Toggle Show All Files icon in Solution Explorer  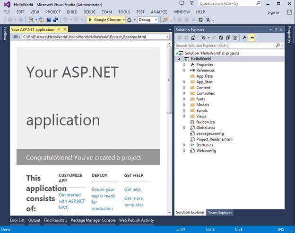235,38
